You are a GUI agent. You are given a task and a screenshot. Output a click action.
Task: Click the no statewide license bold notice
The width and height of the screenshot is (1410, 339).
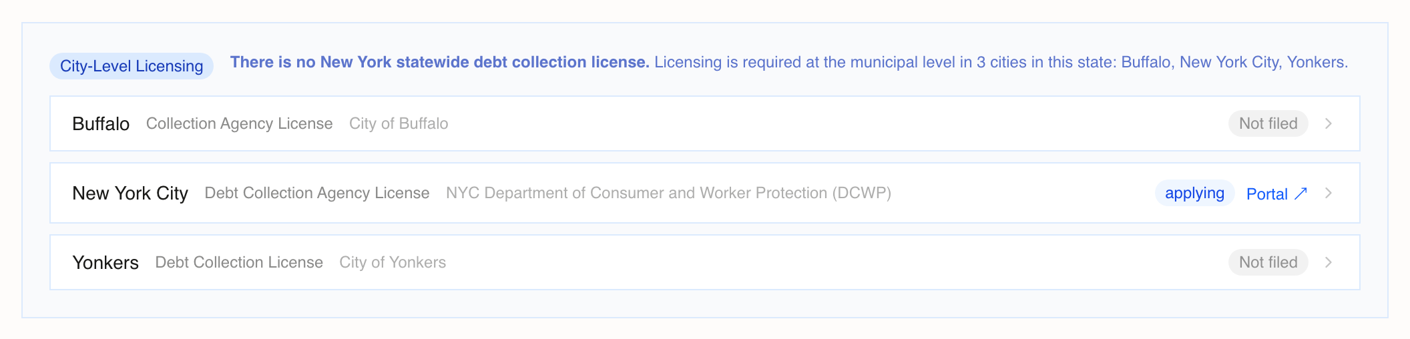pyautogui.click(x=440, y=62)
